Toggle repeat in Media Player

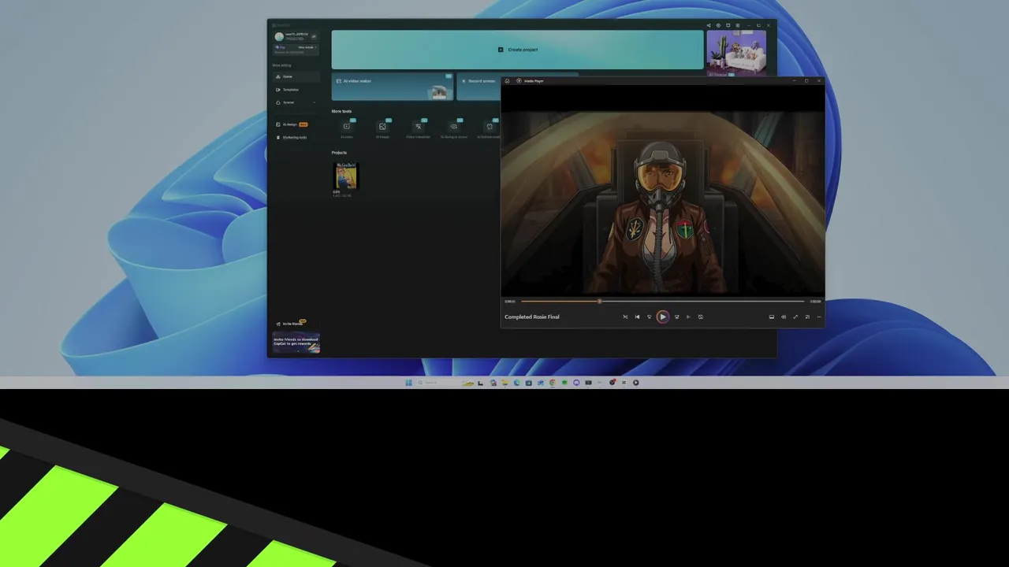point(701,317)
